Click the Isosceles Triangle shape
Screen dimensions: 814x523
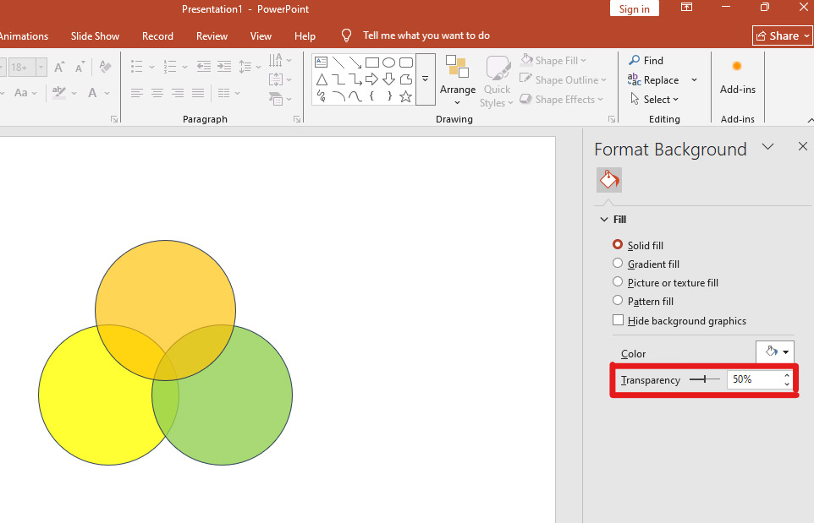pyautogui.click(x=321, y=79)
